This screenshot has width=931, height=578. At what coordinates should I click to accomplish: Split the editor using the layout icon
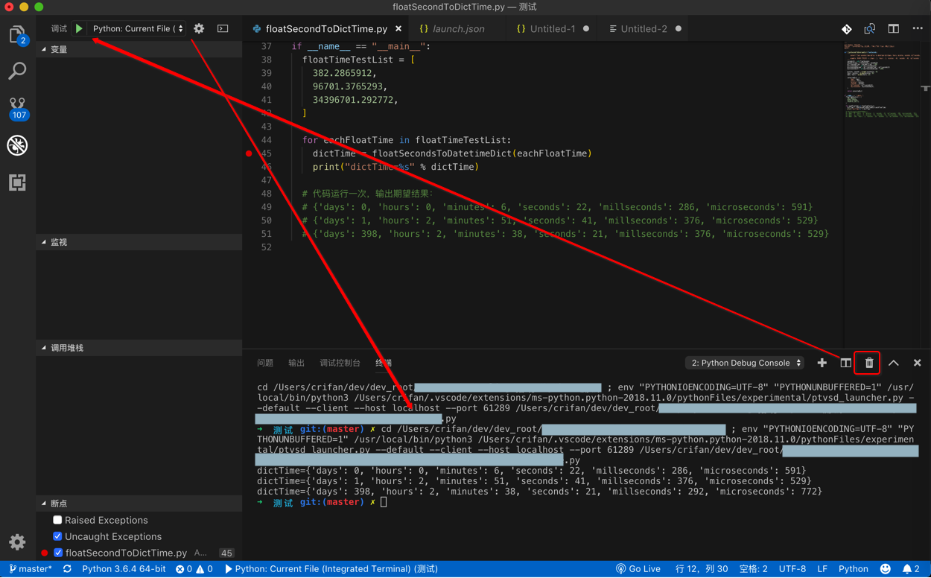[x=893, y=28]
